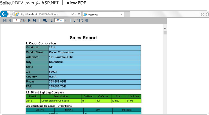This screenshot has width=209, height=115.
Task: Click heading 1. Cacor Corporation
Action: click(x=41, y=43)
